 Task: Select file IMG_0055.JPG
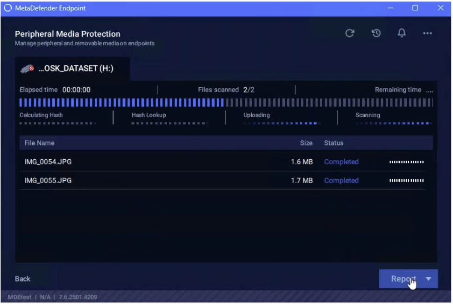(x=48, y=180)
